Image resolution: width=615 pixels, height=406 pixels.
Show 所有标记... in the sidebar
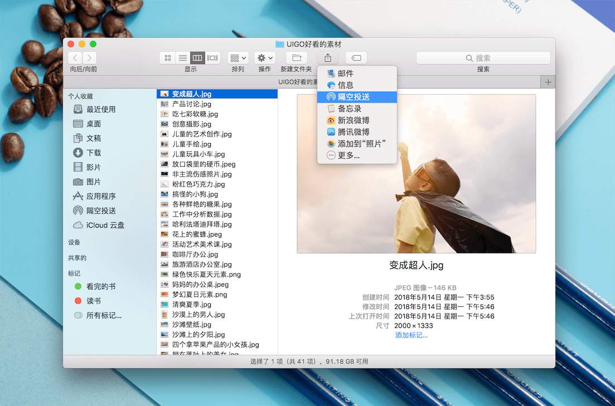pyautogui.click(x=98, y=315)
